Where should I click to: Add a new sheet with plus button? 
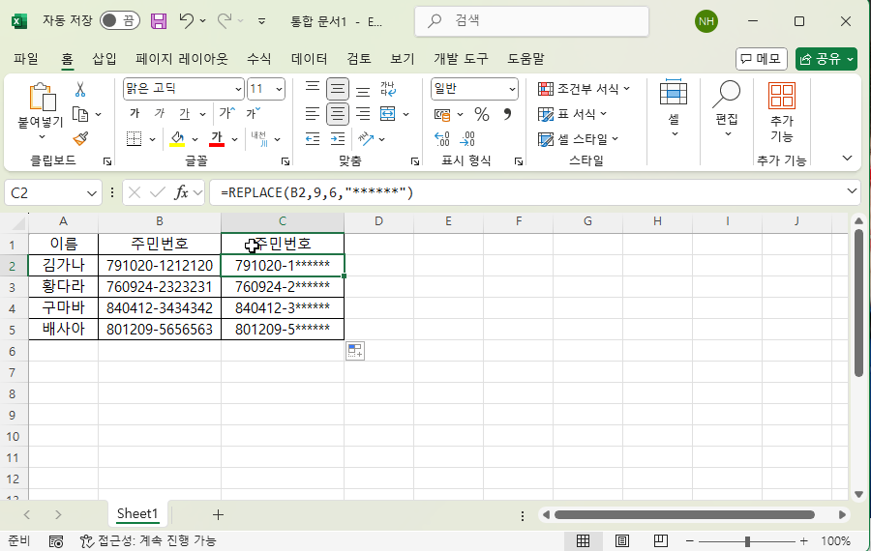pos(218,515)
